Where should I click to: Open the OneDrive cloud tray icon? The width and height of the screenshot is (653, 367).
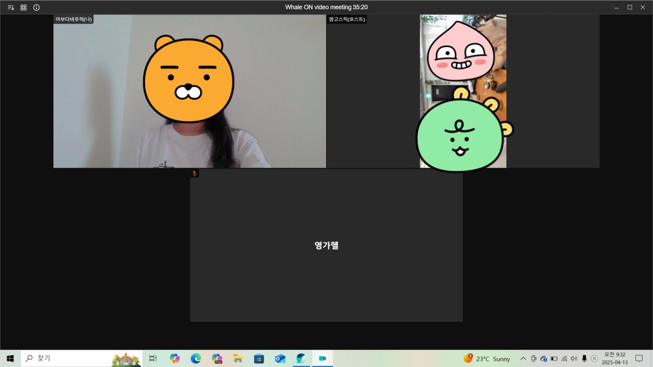(x=544, y=359)
